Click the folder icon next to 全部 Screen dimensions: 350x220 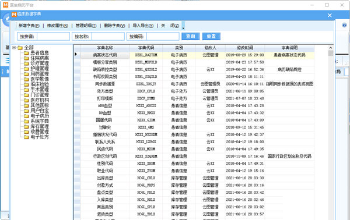tap(20, 48)
